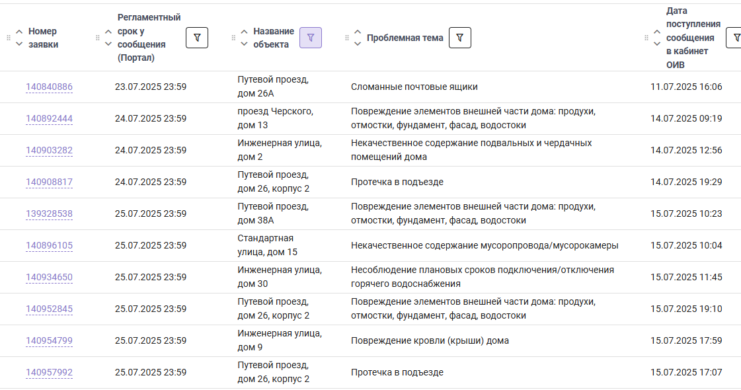
Task: Select address 'Инженерная улица, дом 30'
Action: (x=280, y=276)
